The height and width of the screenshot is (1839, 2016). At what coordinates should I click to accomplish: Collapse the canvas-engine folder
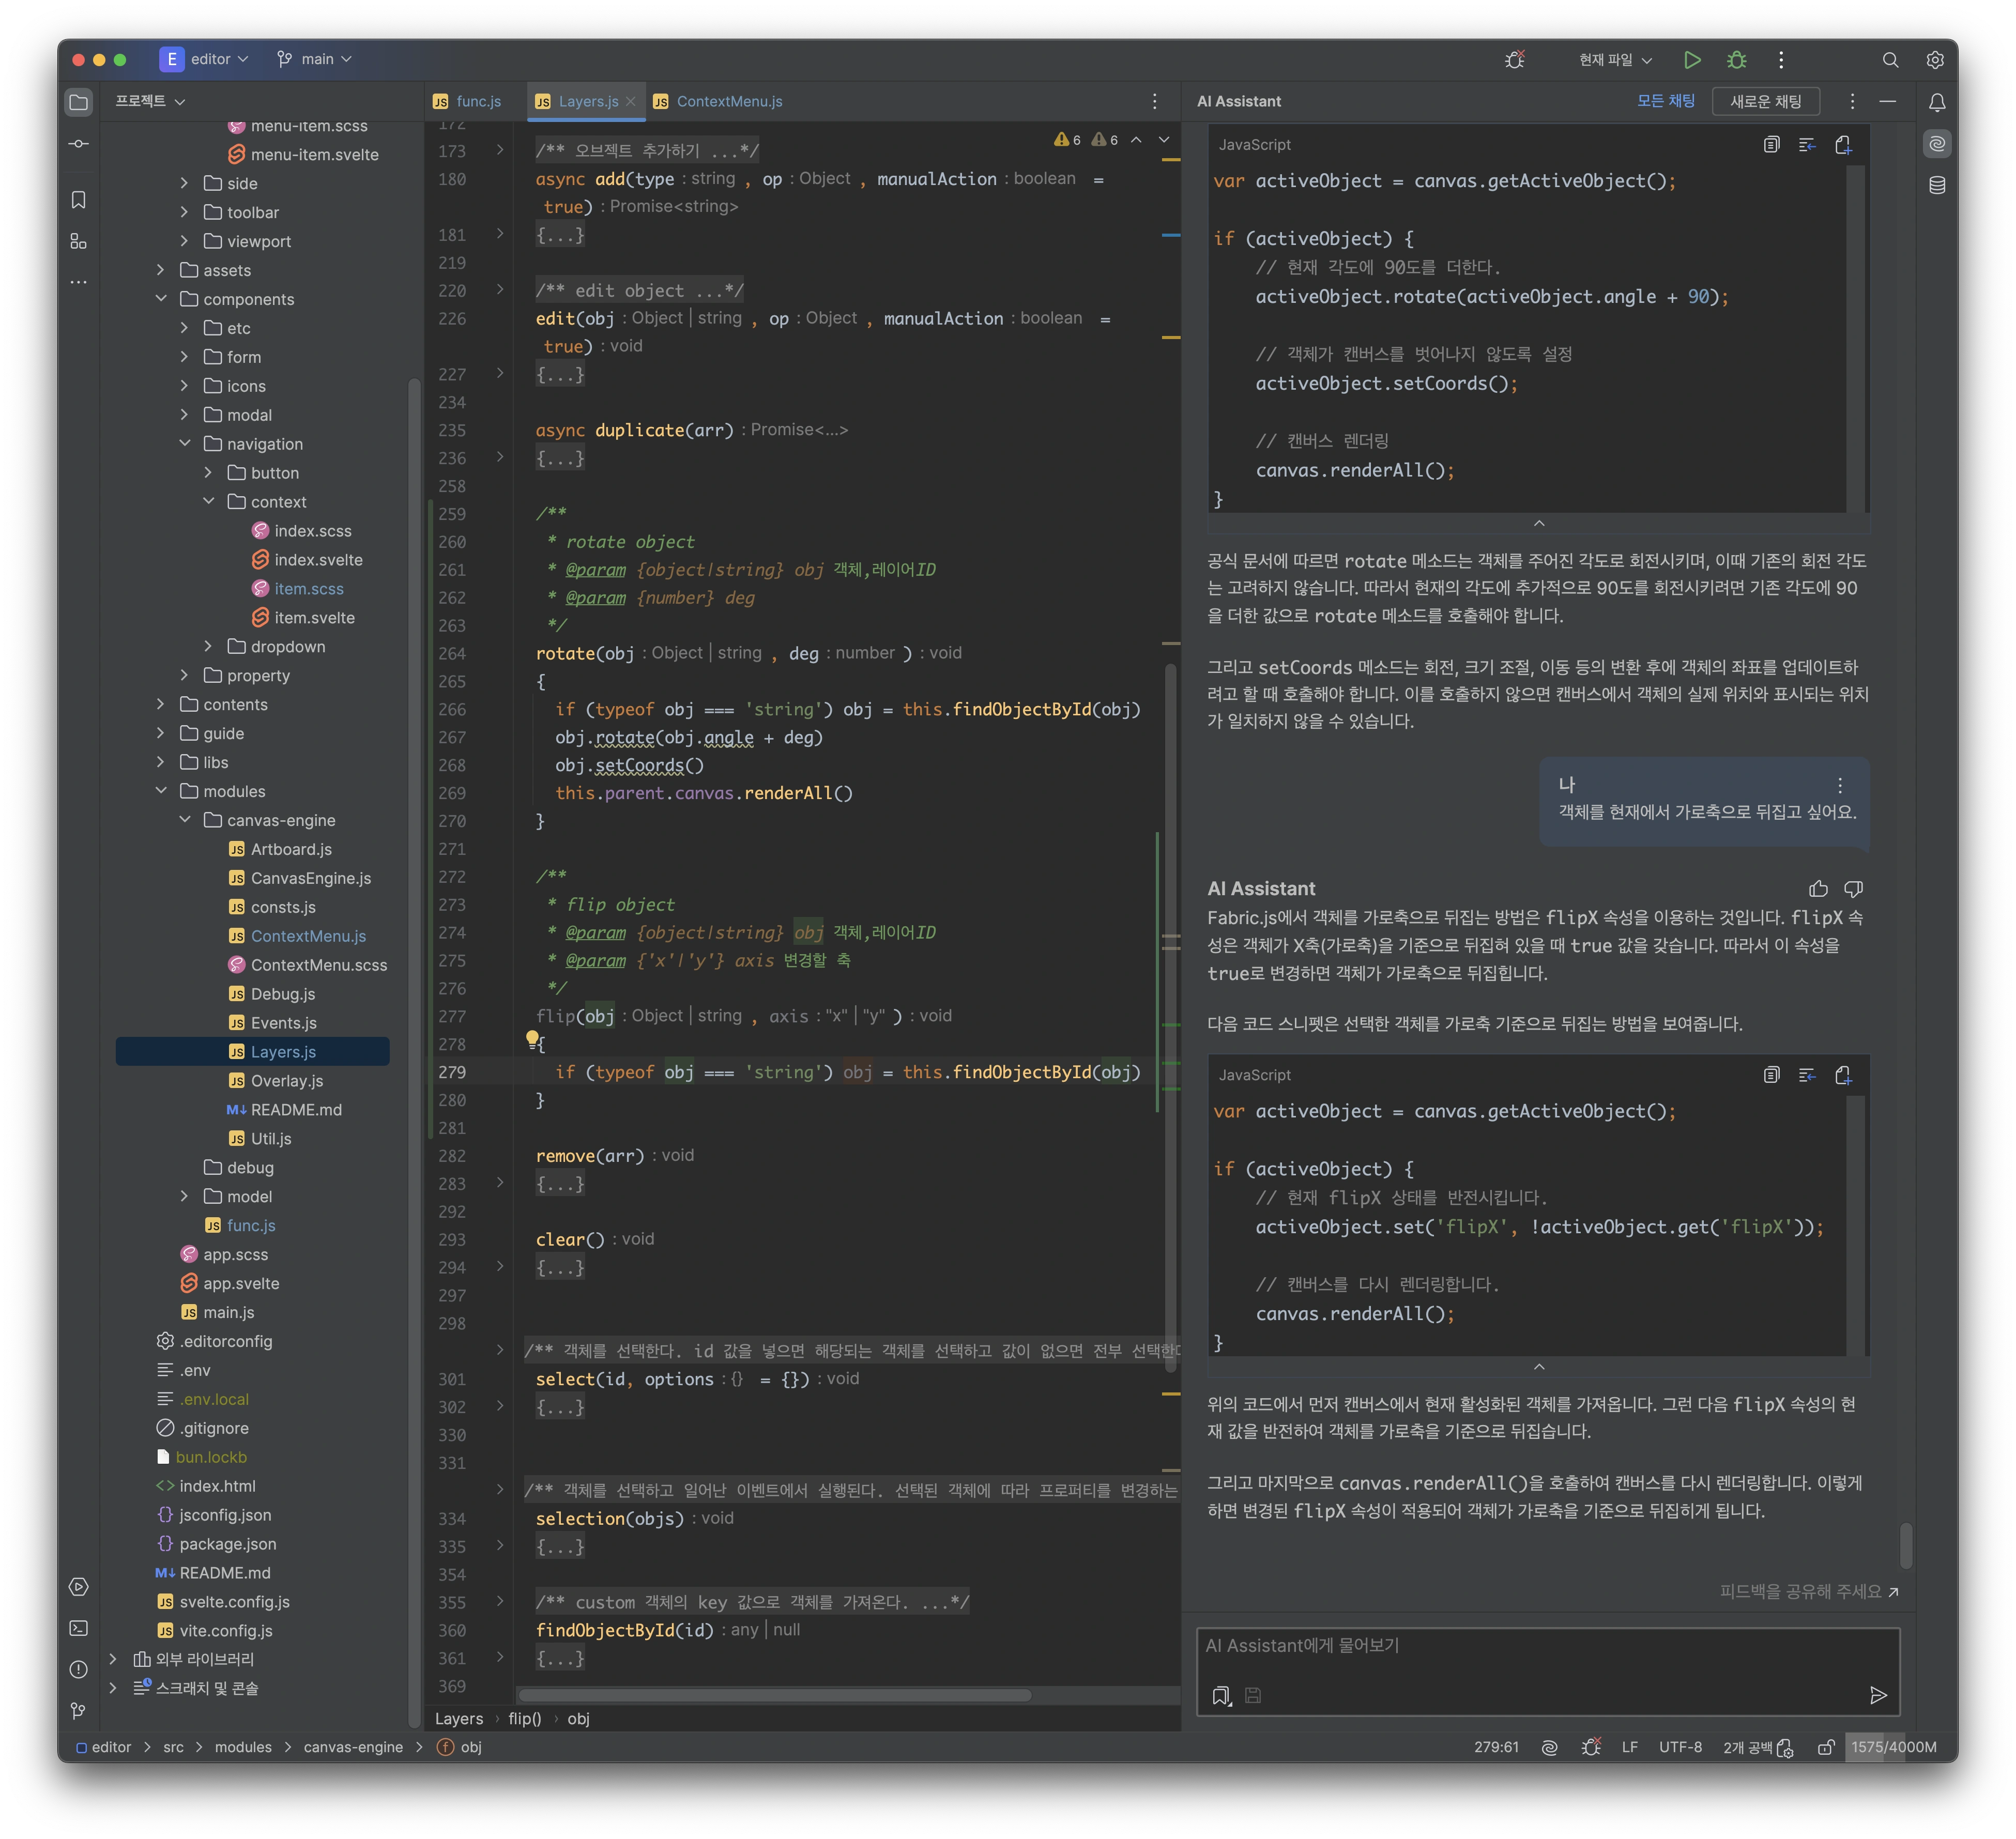[x=185, y=819]
